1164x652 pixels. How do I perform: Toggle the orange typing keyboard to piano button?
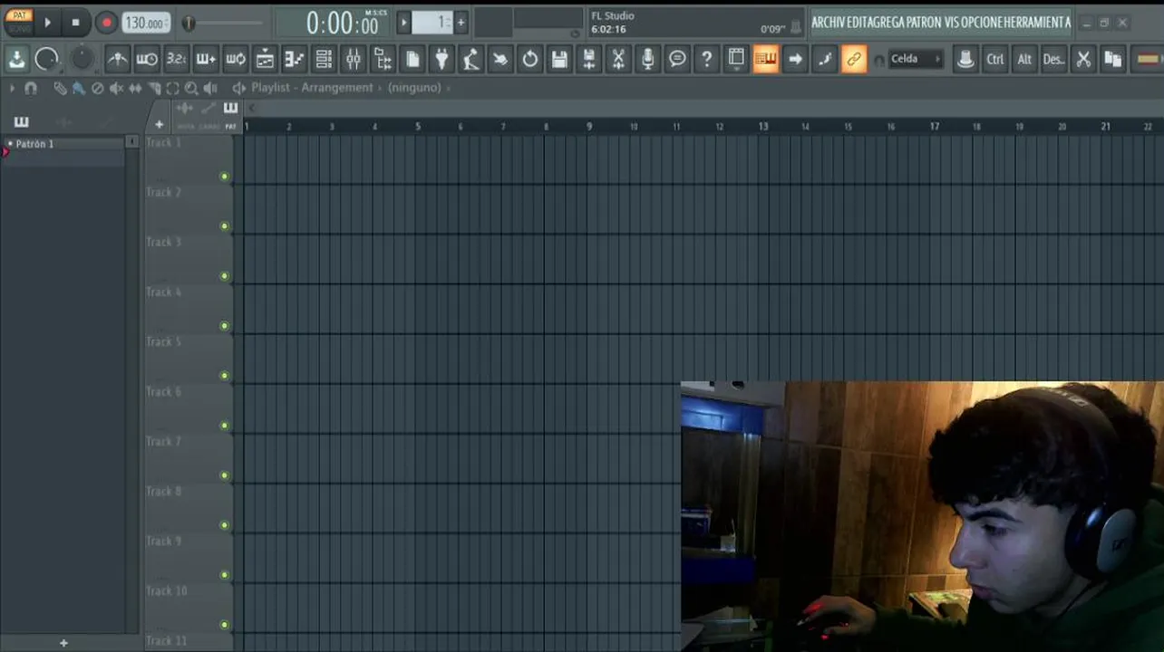(765, 59)
